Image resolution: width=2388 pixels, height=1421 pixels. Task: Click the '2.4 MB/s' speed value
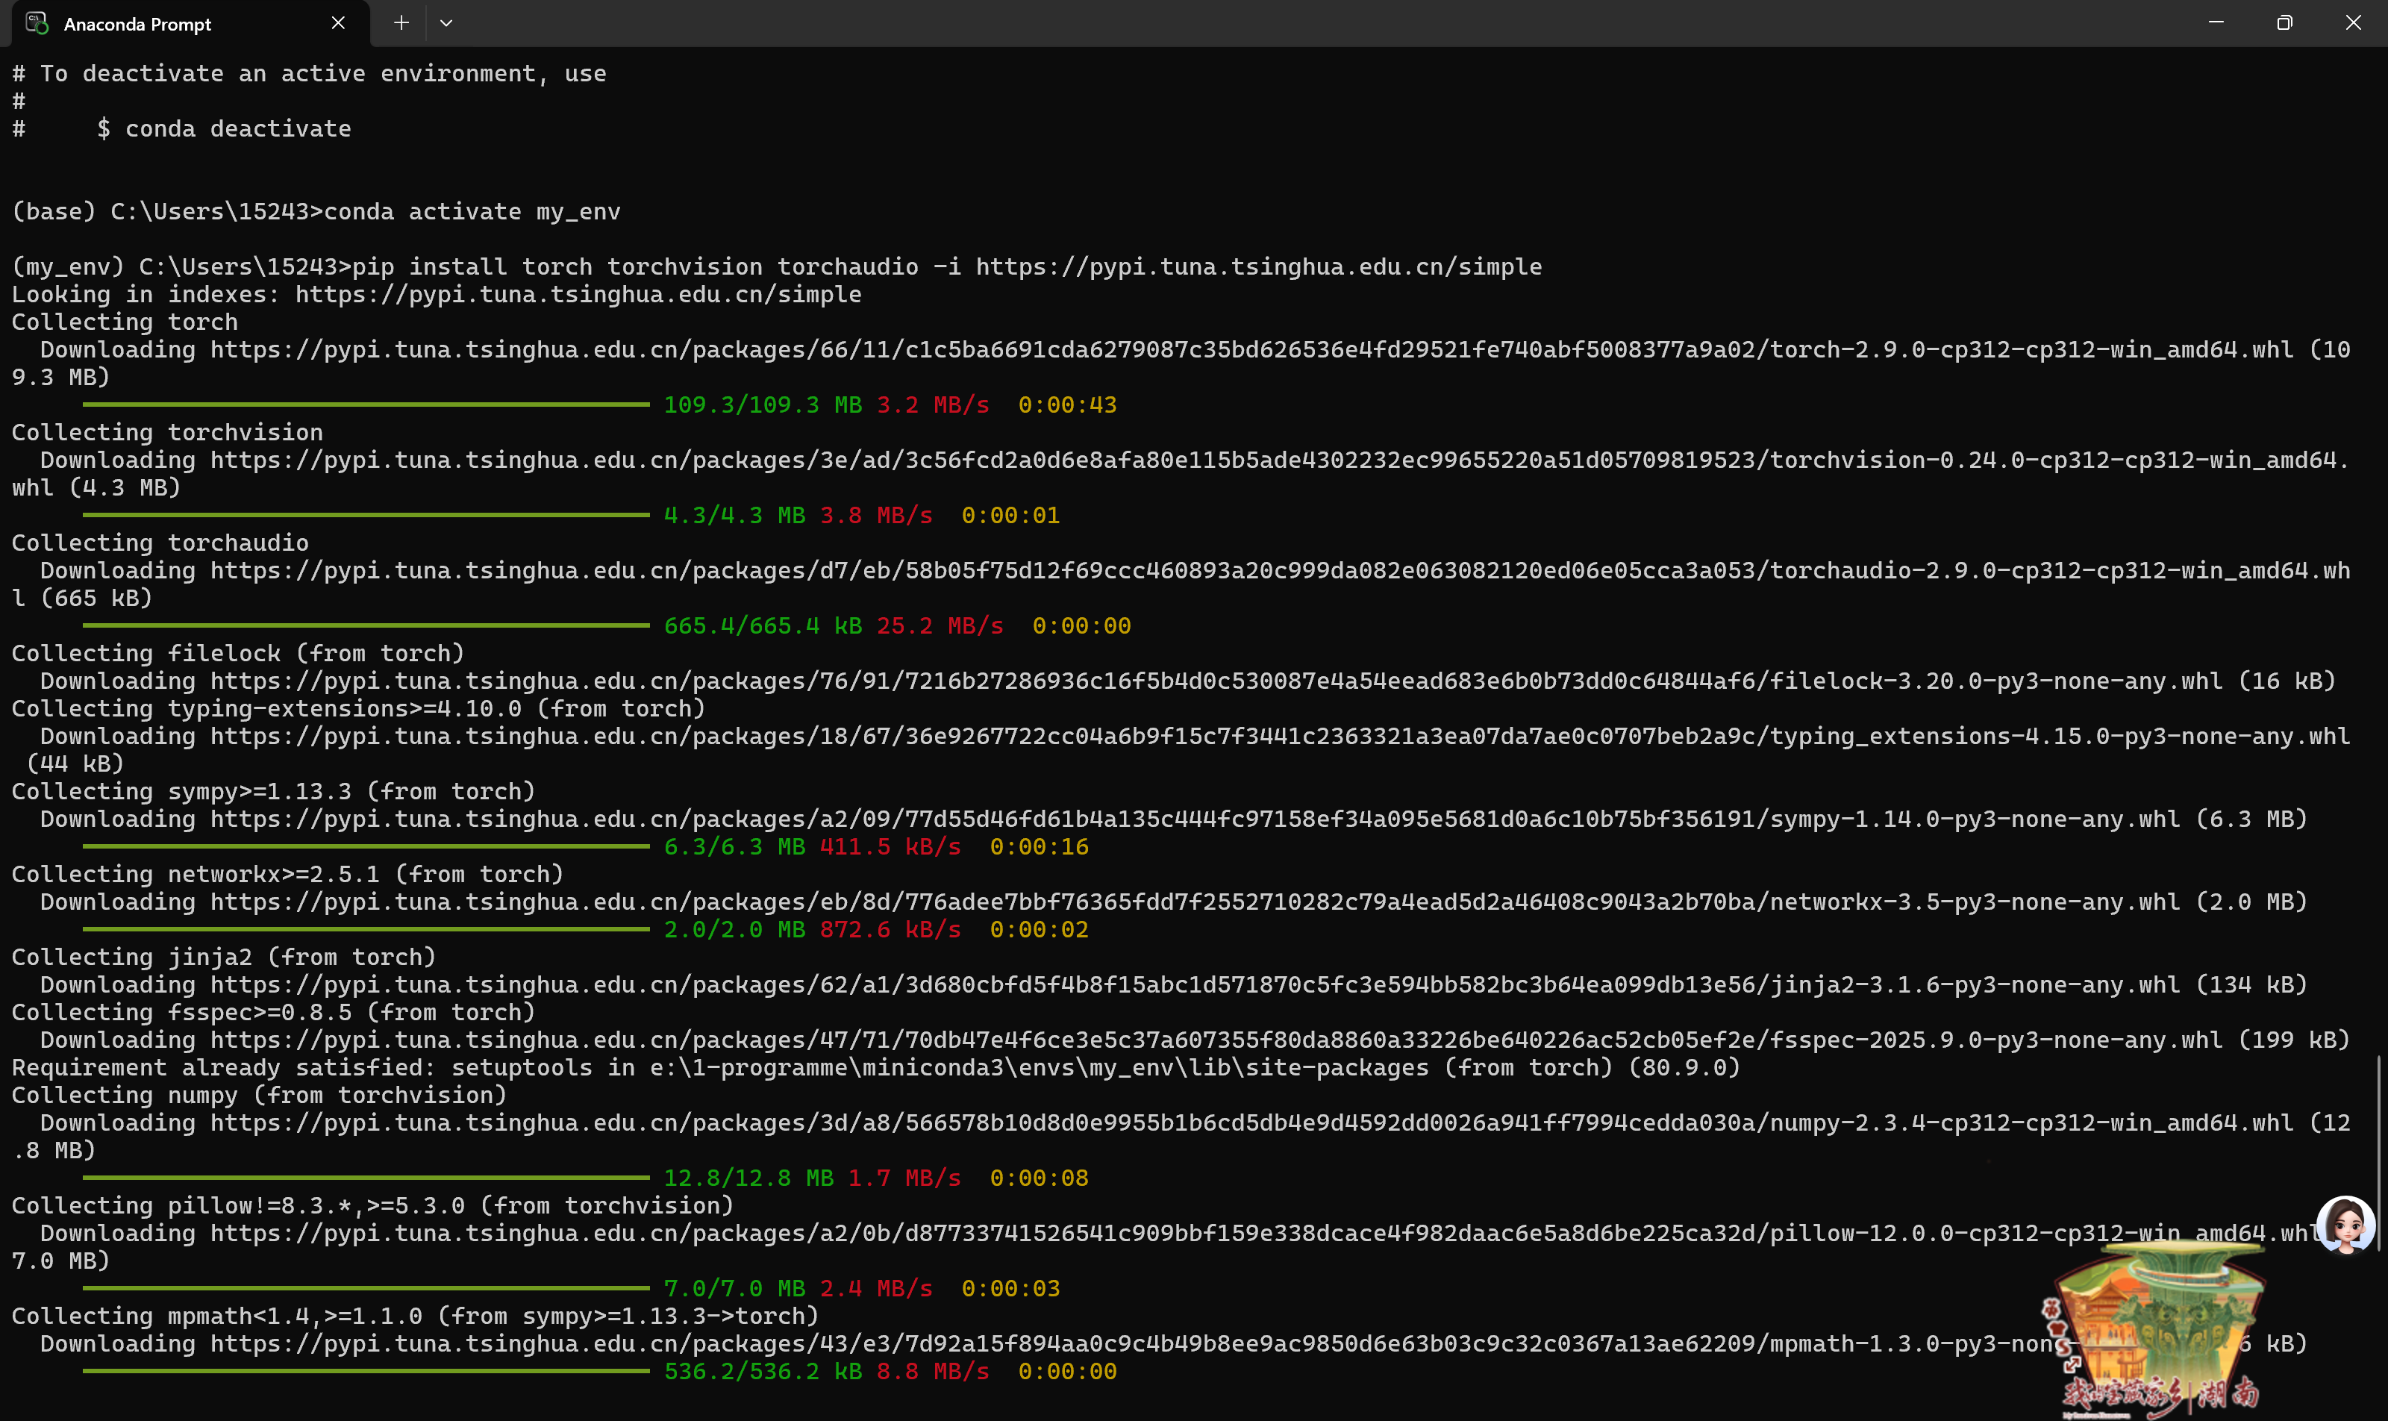click(x=876, y=1289)
